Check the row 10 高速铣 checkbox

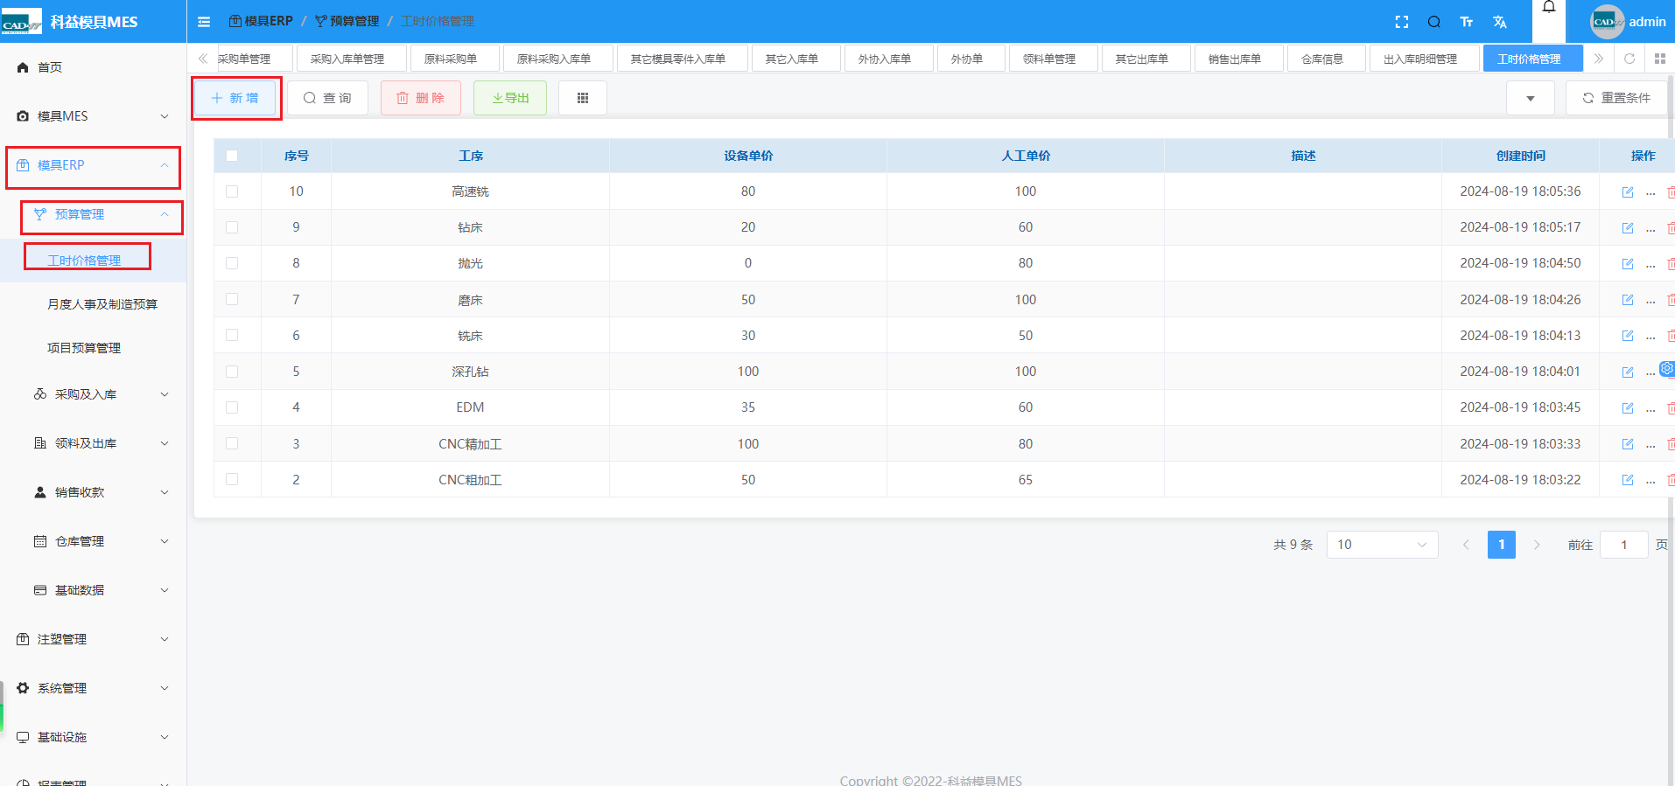click(232, 191)
